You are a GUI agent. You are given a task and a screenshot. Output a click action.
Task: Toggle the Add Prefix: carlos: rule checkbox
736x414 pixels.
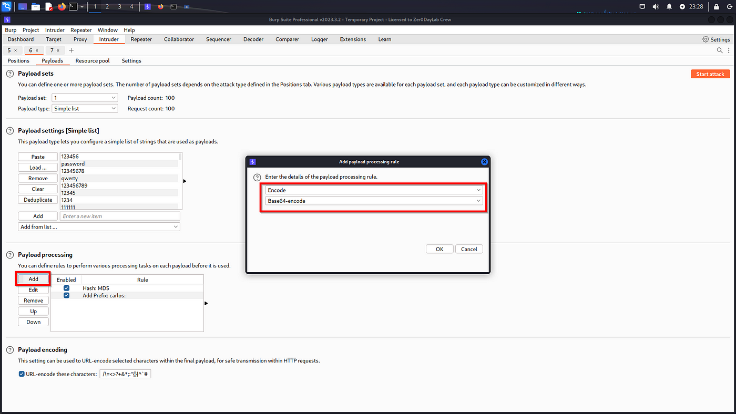(66, 296)
